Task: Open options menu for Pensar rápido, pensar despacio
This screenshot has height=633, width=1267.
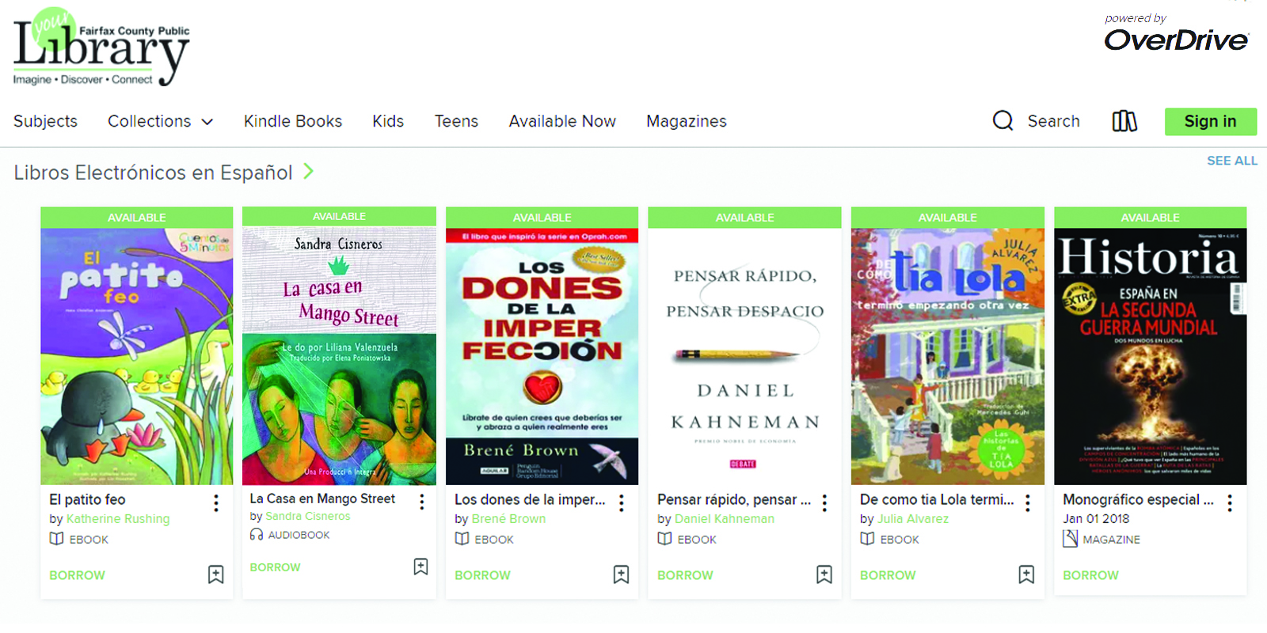Action: [824, 503]
